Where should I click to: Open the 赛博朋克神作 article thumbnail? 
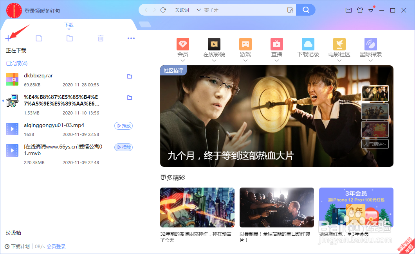pyautogui.click(x=197, y=207)
